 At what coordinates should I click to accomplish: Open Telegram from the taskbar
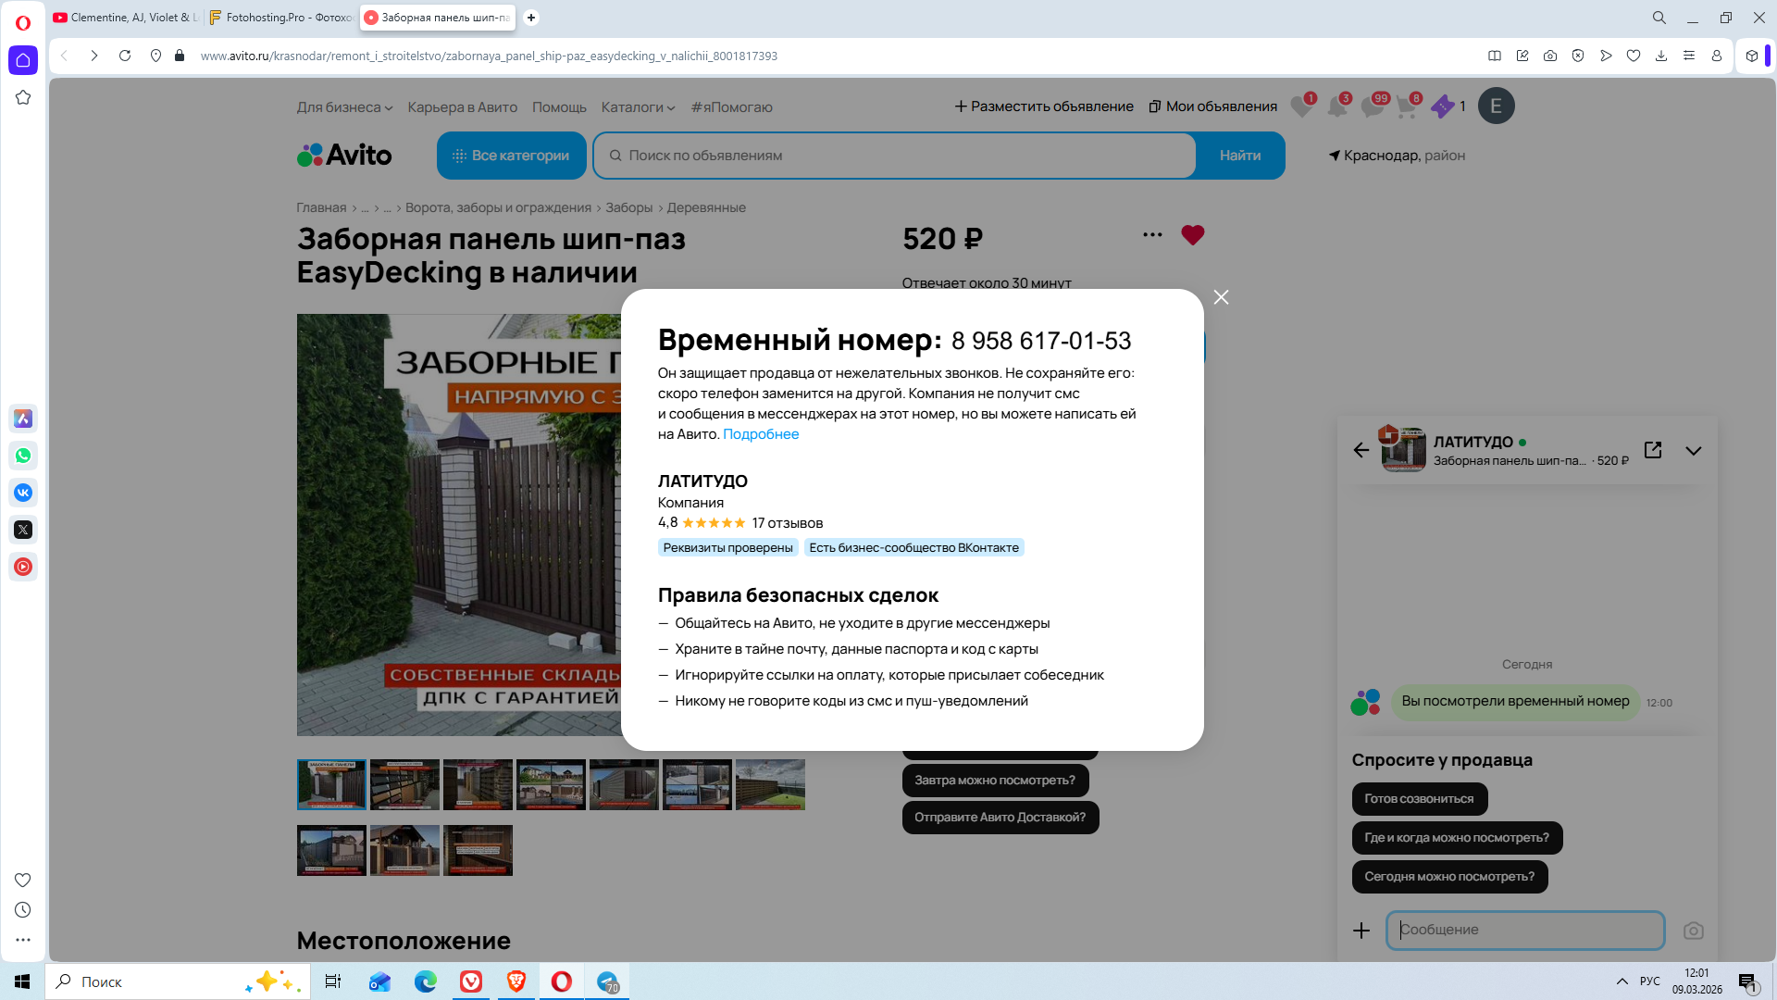(607, 981)
